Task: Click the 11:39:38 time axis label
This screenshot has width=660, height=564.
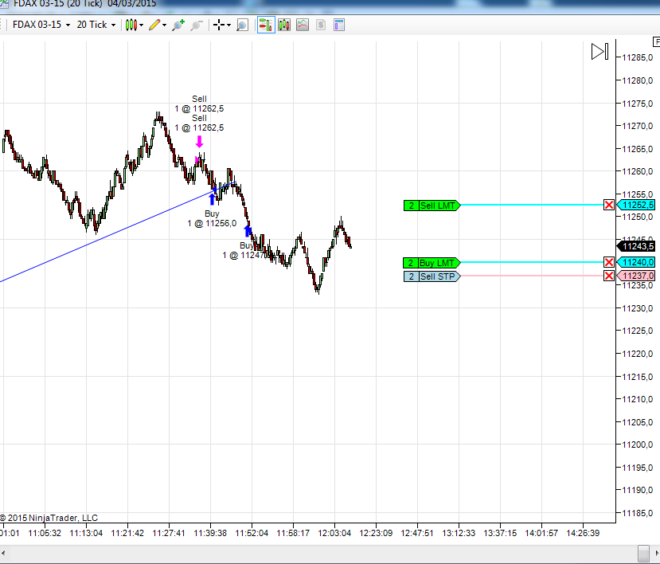Action: [x=210, y=533]
